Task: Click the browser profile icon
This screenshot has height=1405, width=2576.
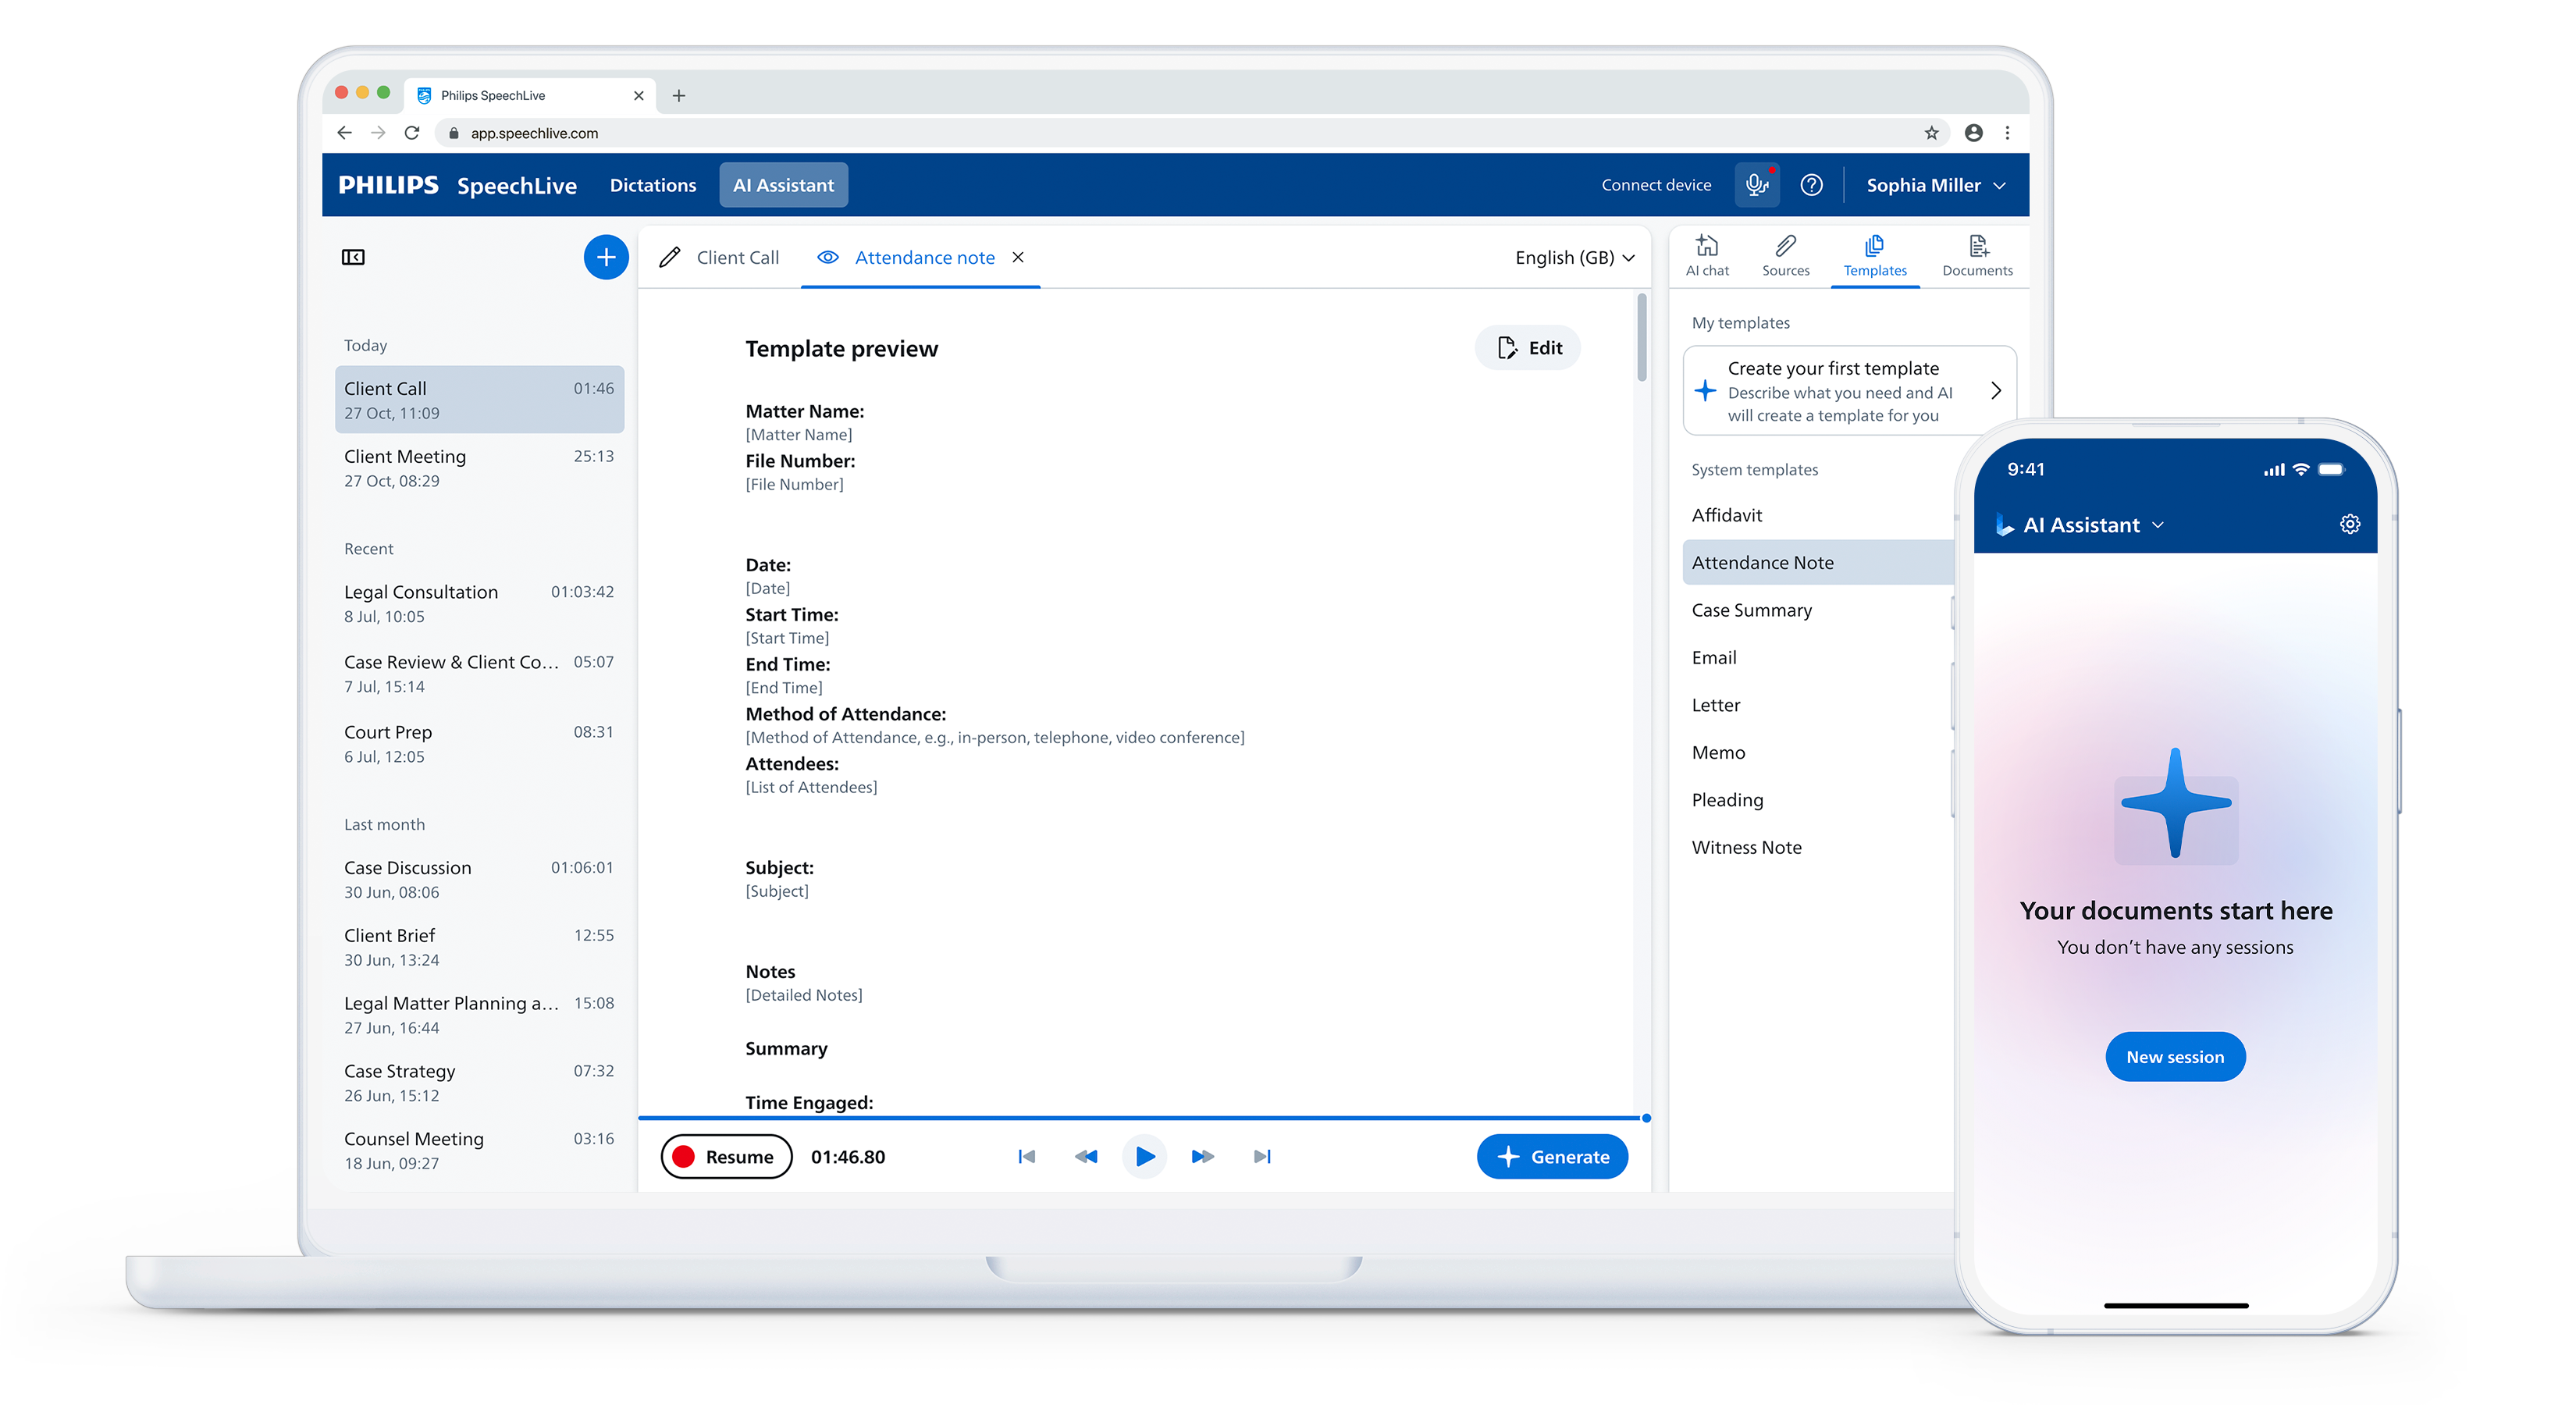Action: [1973, 132]
